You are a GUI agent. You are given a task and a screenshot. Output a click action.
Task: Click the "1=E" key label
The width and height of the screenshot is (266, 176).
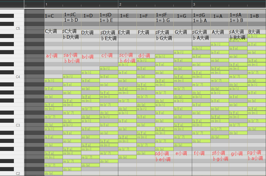point(124,16)
